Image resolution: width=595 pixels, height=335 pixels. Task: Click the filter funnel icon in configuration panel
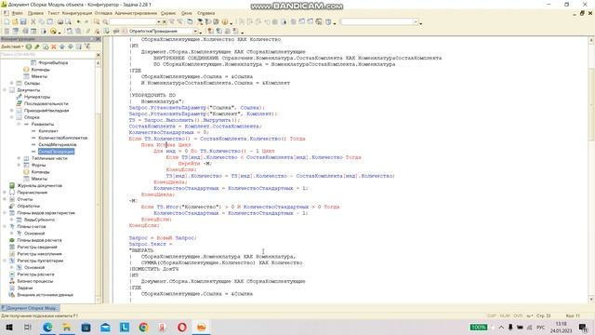(87, 47)
